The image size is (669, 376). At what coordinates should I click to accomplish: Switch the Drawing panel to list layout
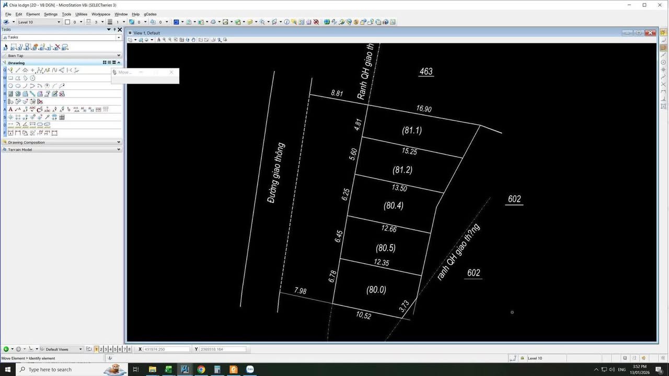pos(109,63)
